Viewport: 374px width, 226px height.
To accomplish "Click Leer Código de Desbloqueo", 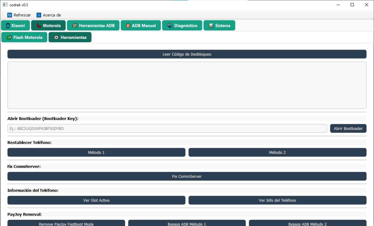I will click(x=187, y=54).
